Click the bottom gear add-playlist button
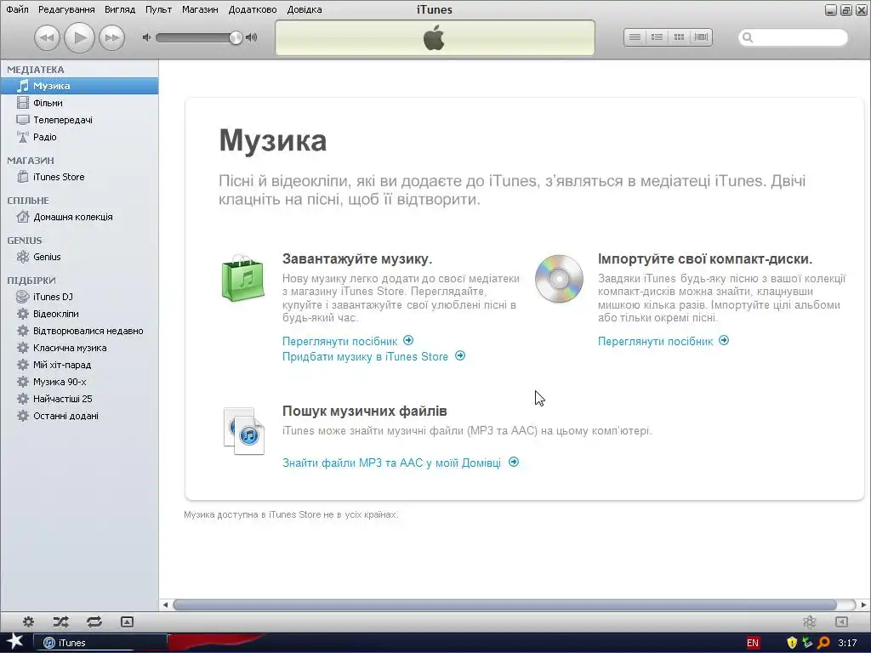Image resolution: width=871 pixels, height=653 pixels. (x=28, y=622)
